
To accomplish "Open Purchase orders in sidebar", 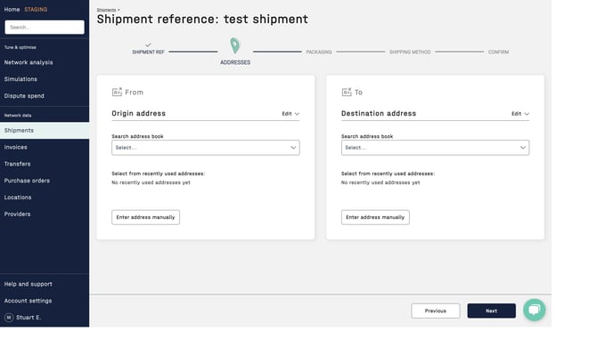I will [x=27, y=181].
